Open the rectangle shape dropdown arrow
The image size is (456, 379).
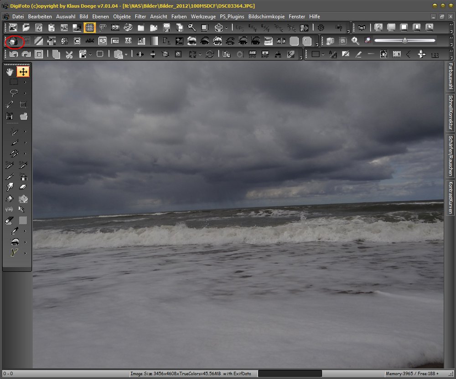tap(323, 55)
